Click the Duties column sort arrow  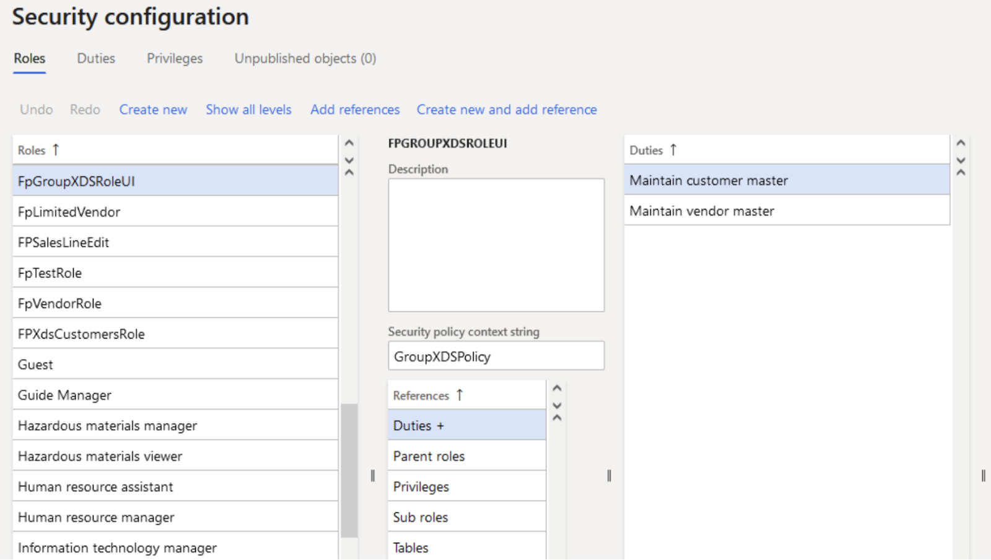[673, 150]
